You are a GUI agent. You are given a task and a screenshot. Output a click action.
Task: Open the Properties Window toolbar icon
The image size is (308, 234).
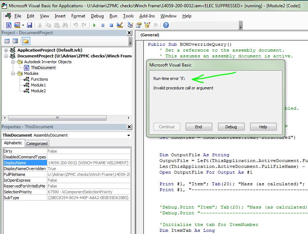[x=138, y=25]
